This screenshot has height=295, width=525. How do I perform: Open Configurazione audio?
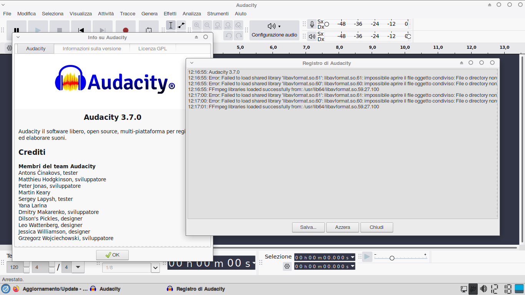click(x=274, y=30)
